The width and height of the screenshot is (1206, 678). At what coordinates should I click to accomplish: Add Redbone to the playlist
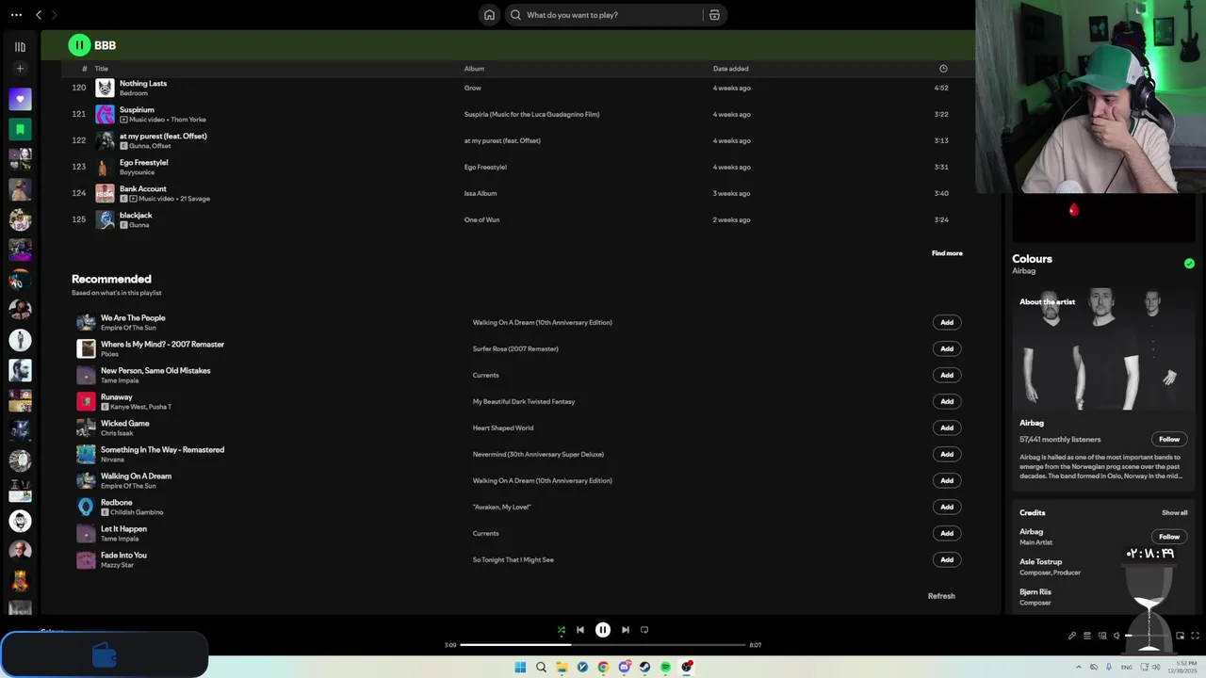947,507
